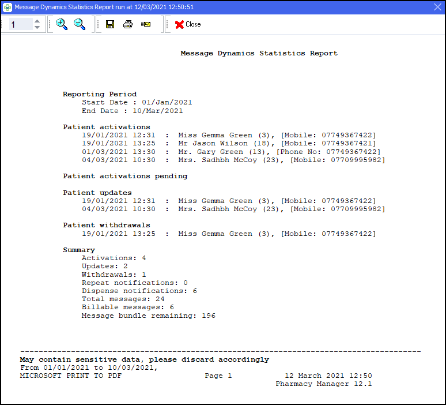Close the window using title bar X
Viewport: 446px width, 405px height.
click(437, 7)
